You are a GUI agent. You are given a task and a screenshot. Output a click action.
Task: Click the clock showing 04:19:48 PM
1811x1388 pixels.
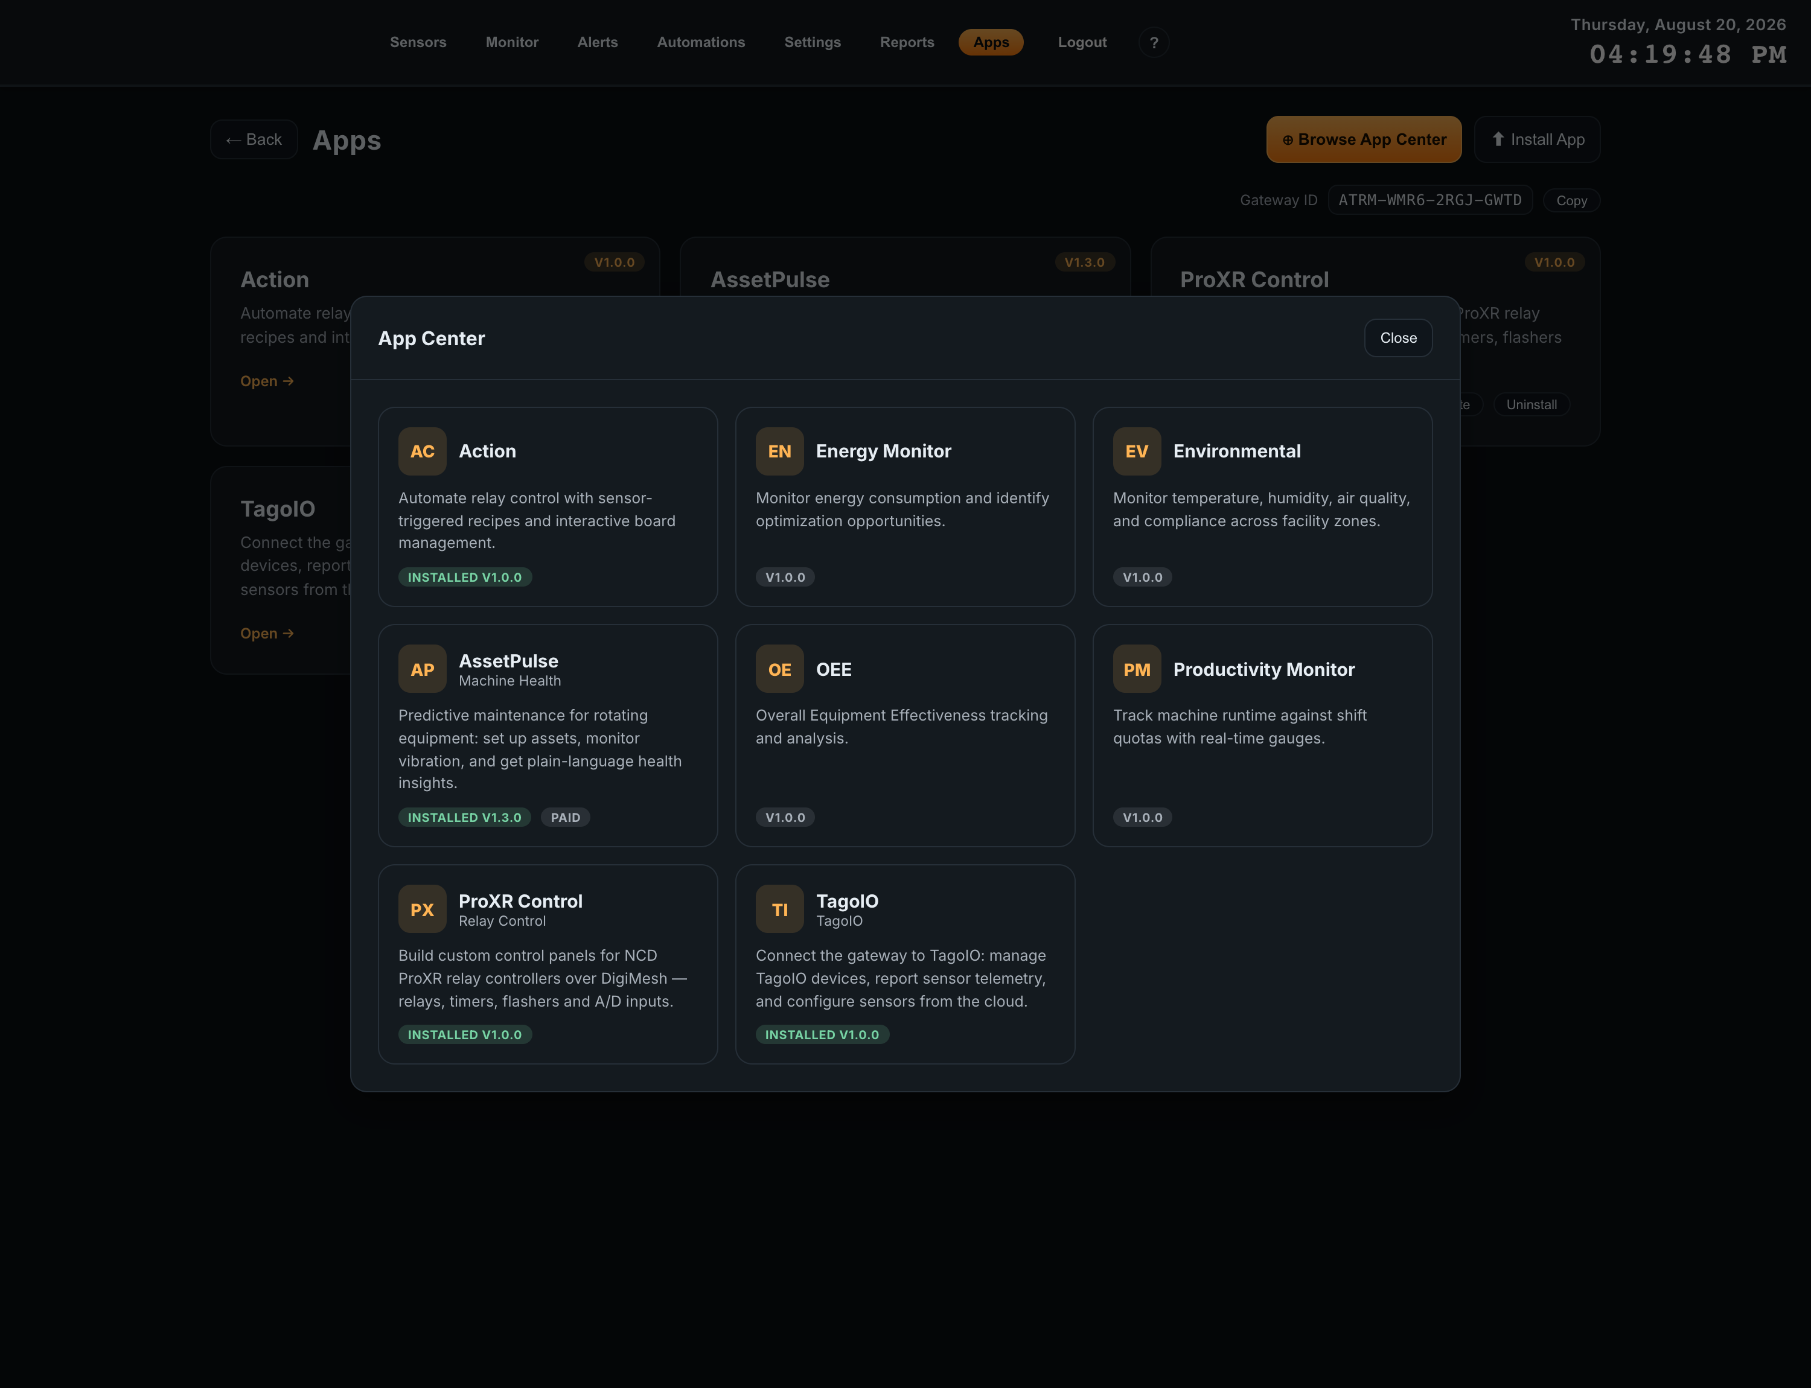click(1687, 54)
